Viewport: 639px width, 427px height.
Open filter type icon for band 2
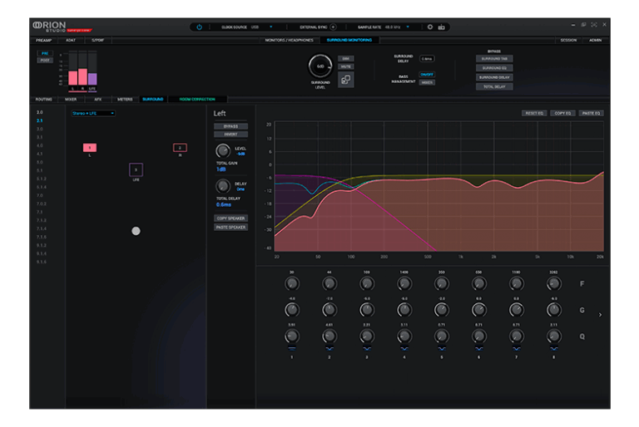click(329, 348)
